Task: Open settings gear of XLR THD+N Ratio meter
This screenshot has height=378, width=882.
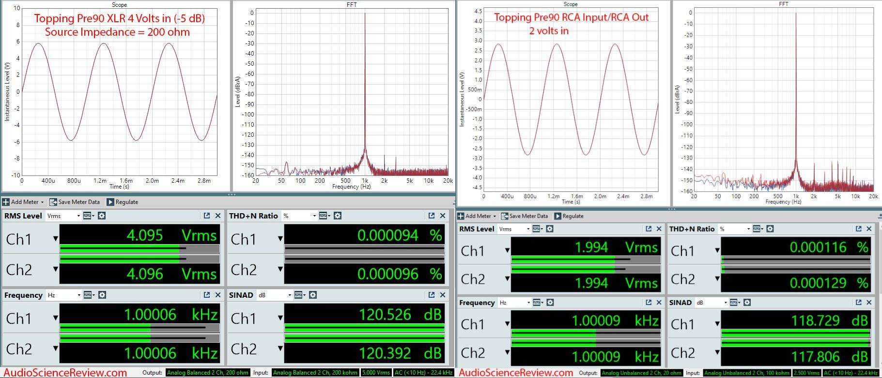Action: tap(338, 216)
